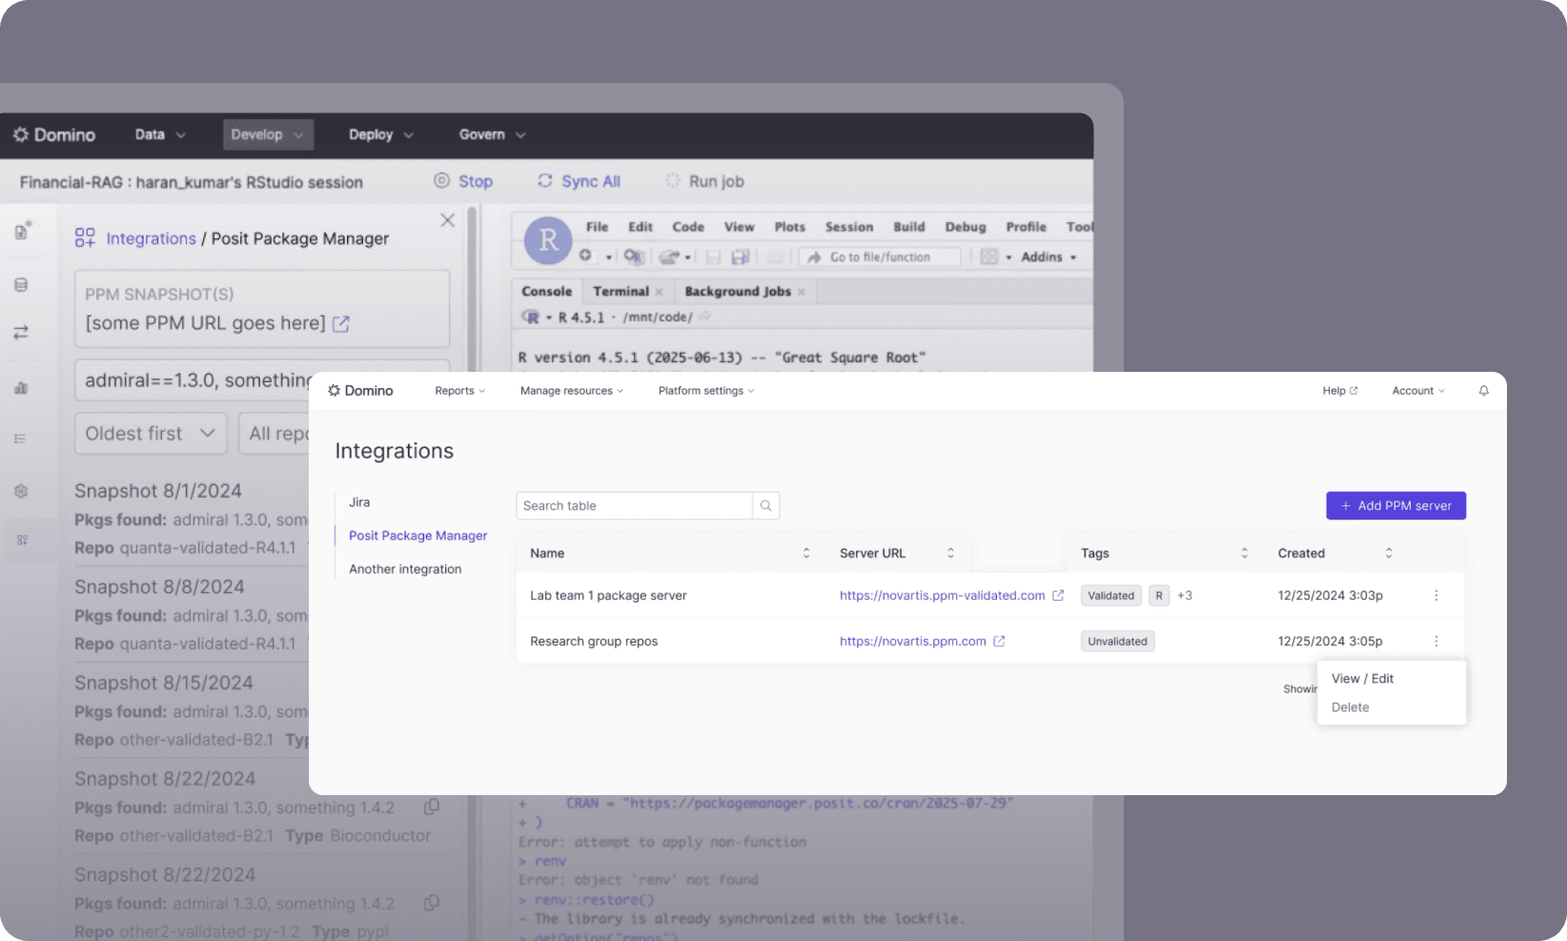Click Run job button

coord(704,181)
